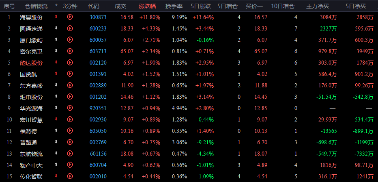Click the 序号 column header
Screen dimensions: 378x182
pyautogui.click(x=9, y=6)
